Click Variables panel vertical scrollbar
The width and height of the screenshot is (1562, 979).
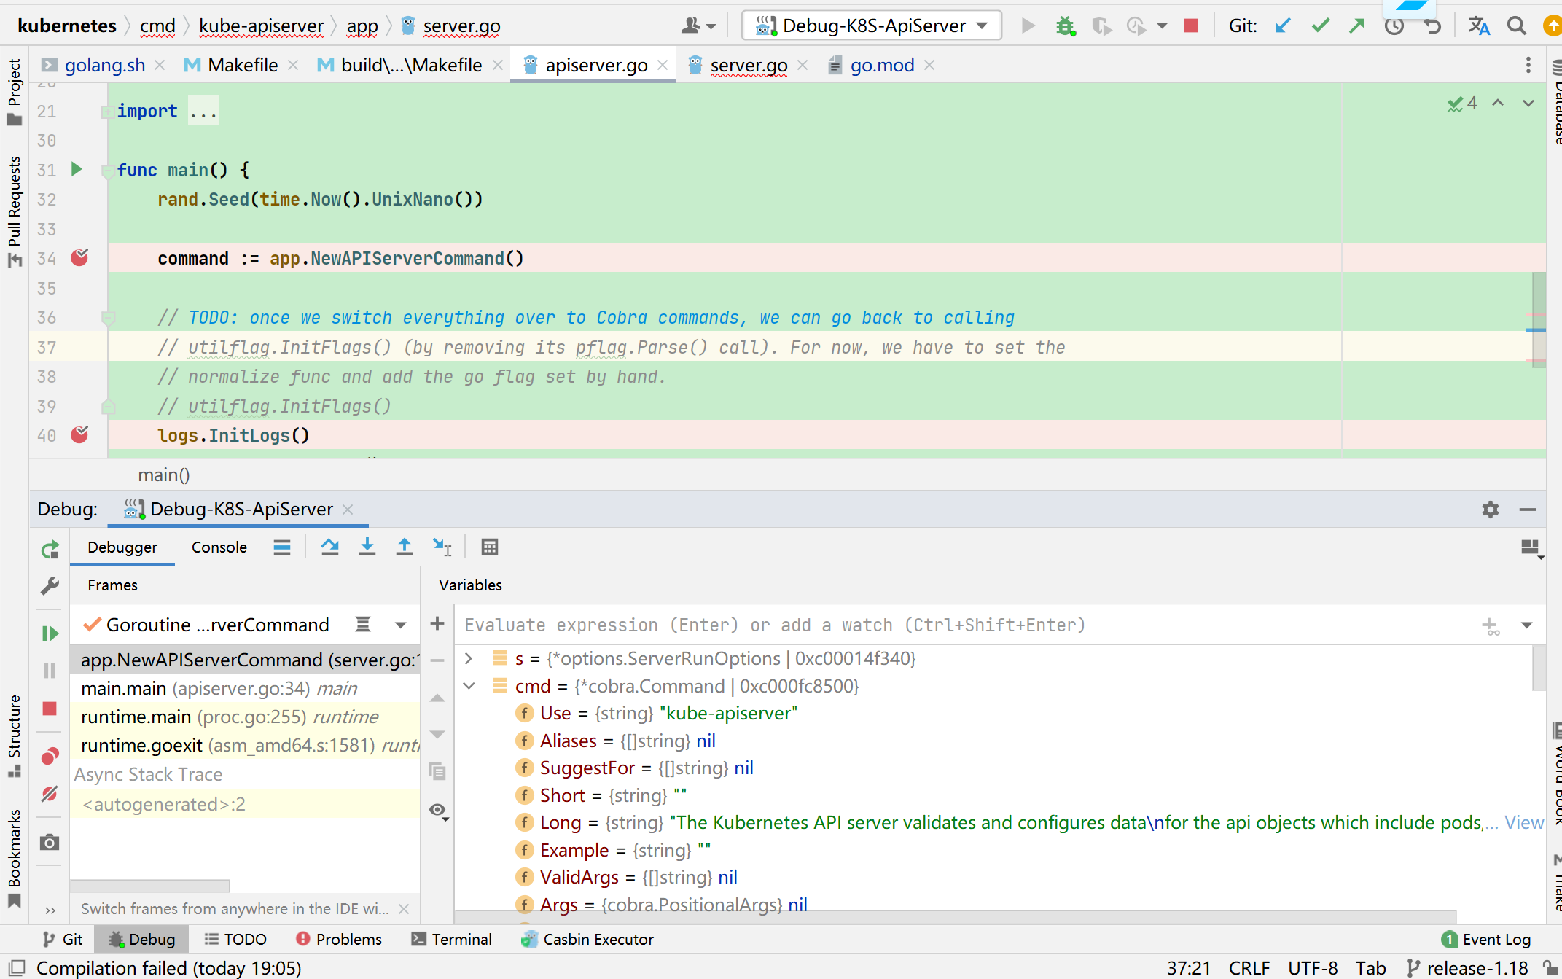coord(1539,668)
